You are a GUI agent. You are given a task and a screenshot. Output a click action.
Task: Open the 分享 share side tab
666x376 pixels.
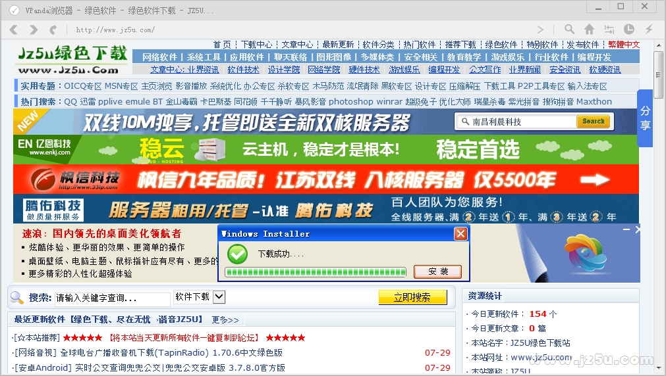click(645, 118)
